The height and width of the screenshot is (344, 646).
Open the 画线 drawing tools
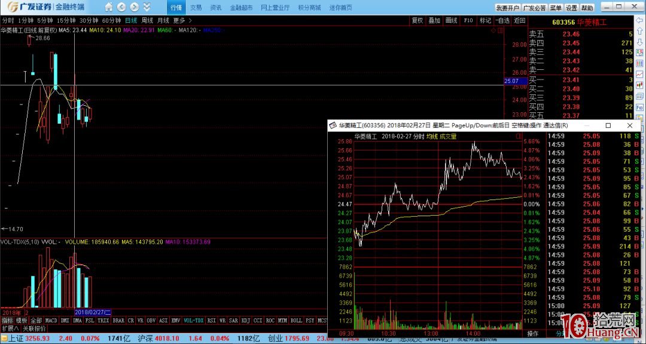click(452, 20)
